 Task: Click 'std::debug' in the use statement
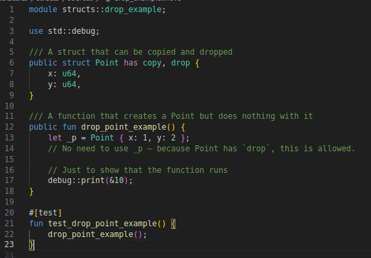click(72, 31)
